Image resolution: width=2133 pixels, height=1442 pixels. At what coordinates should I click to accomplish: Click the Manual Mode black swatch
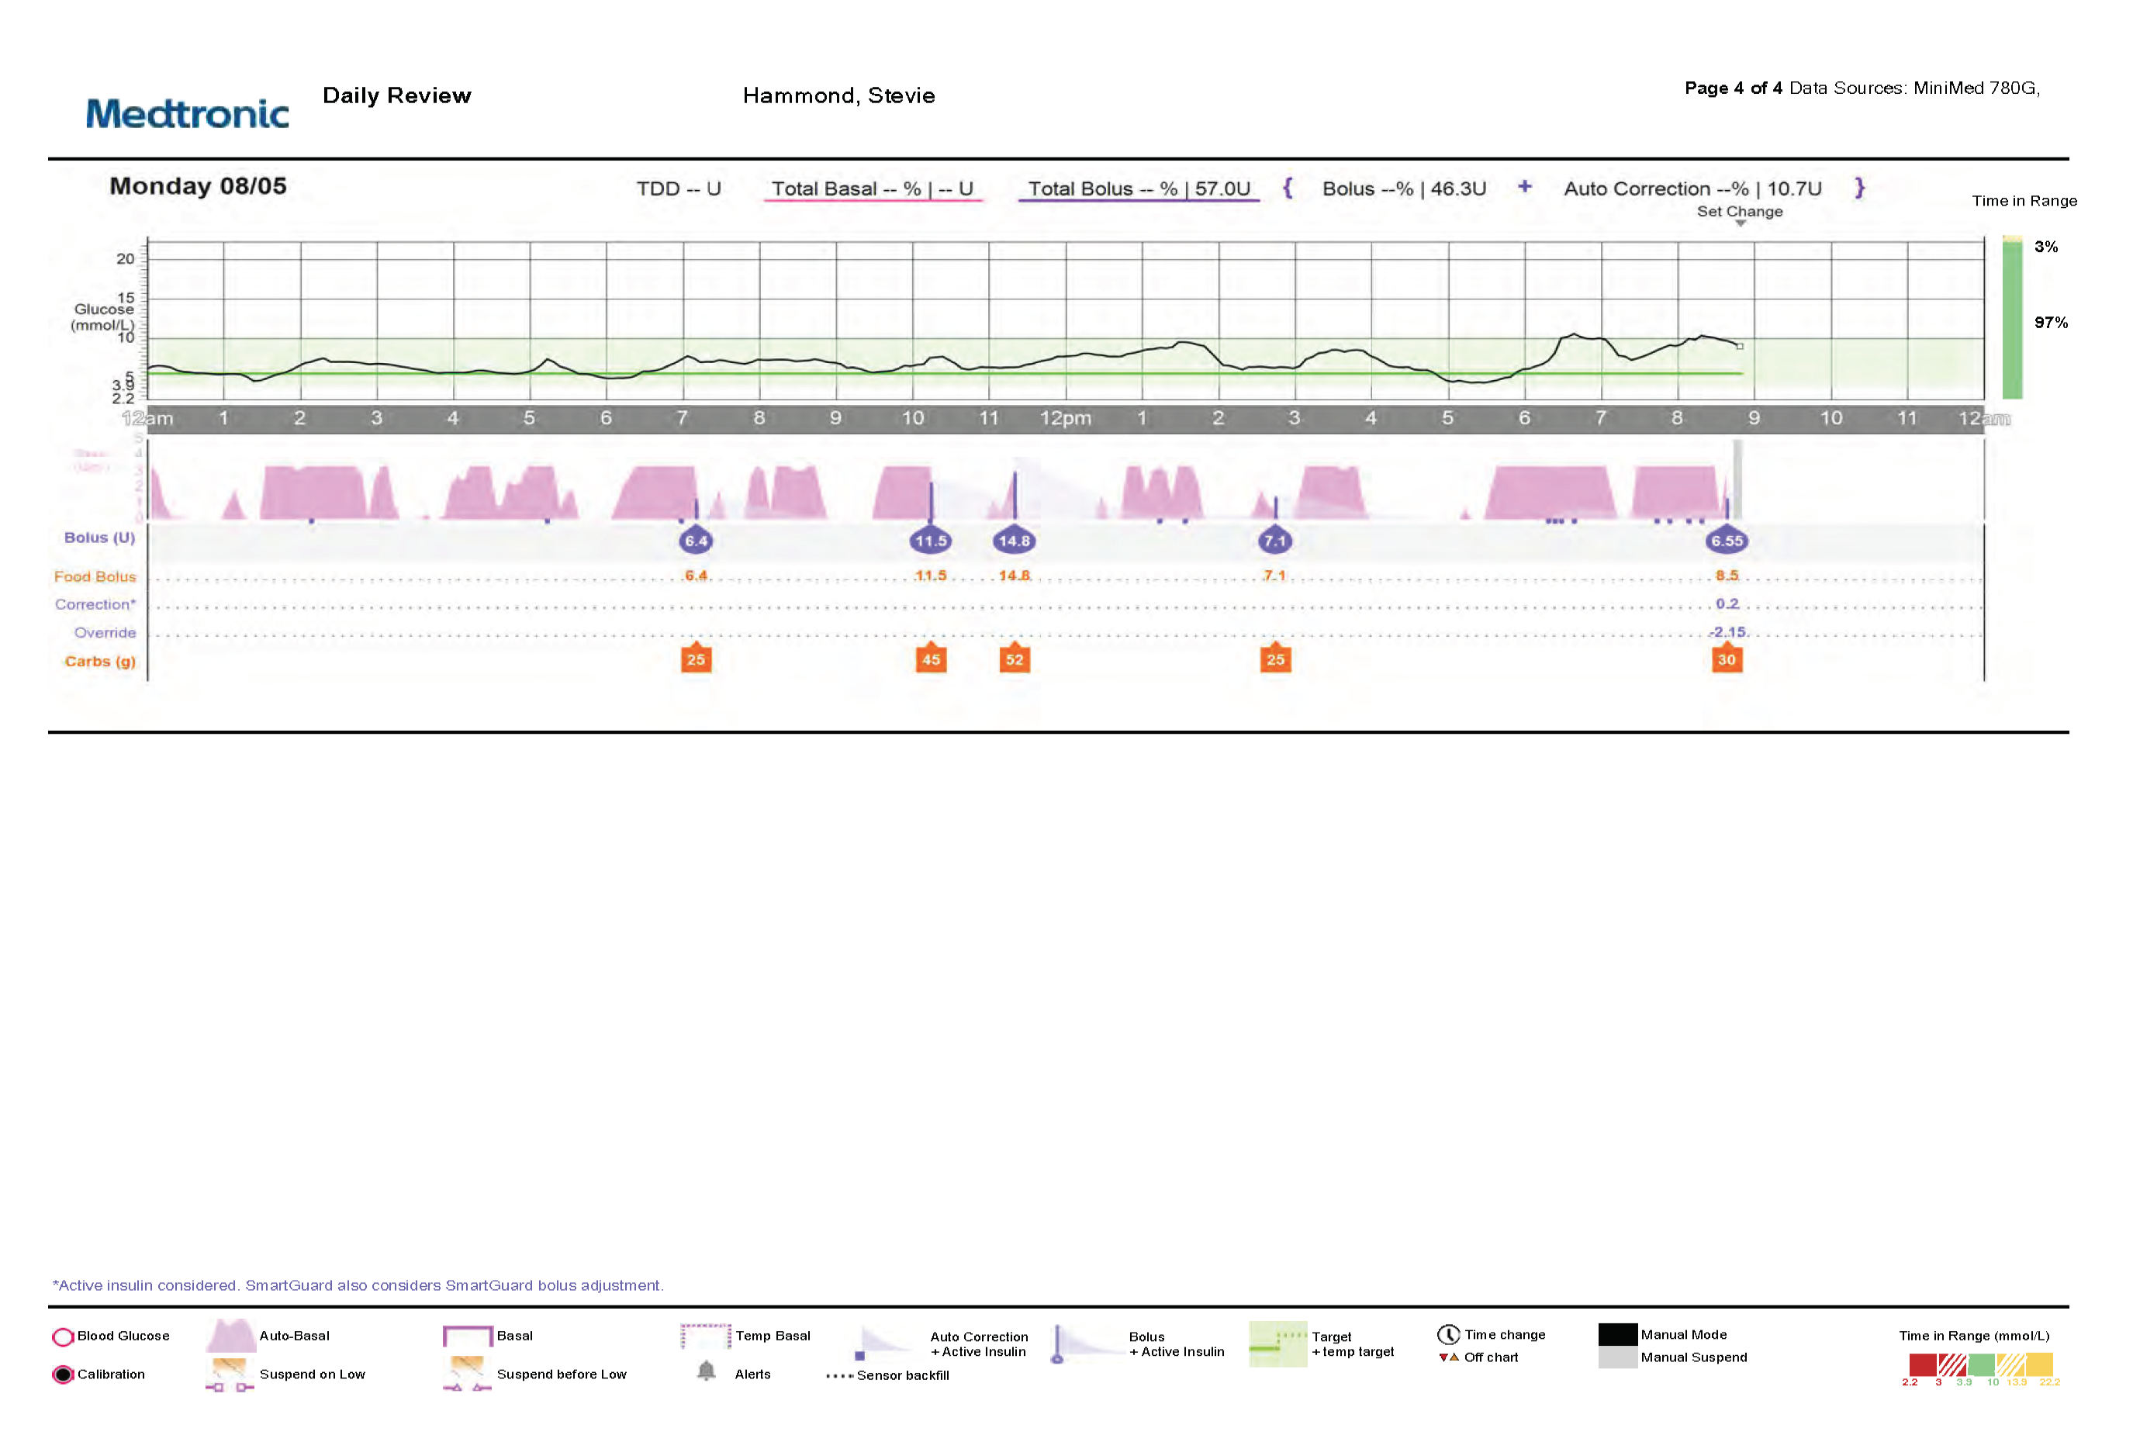[1616, 1333]
